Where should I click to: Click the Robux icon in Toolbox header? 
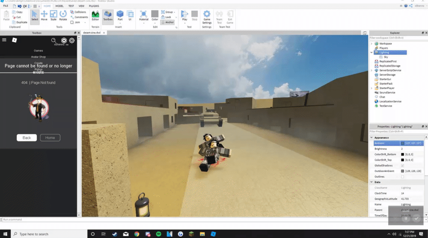click(64, 40)
